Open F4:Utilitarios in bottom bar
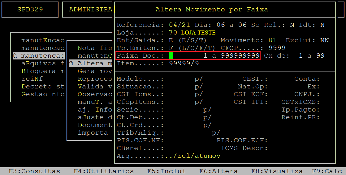Screen dimensions: 346x175 104,171
